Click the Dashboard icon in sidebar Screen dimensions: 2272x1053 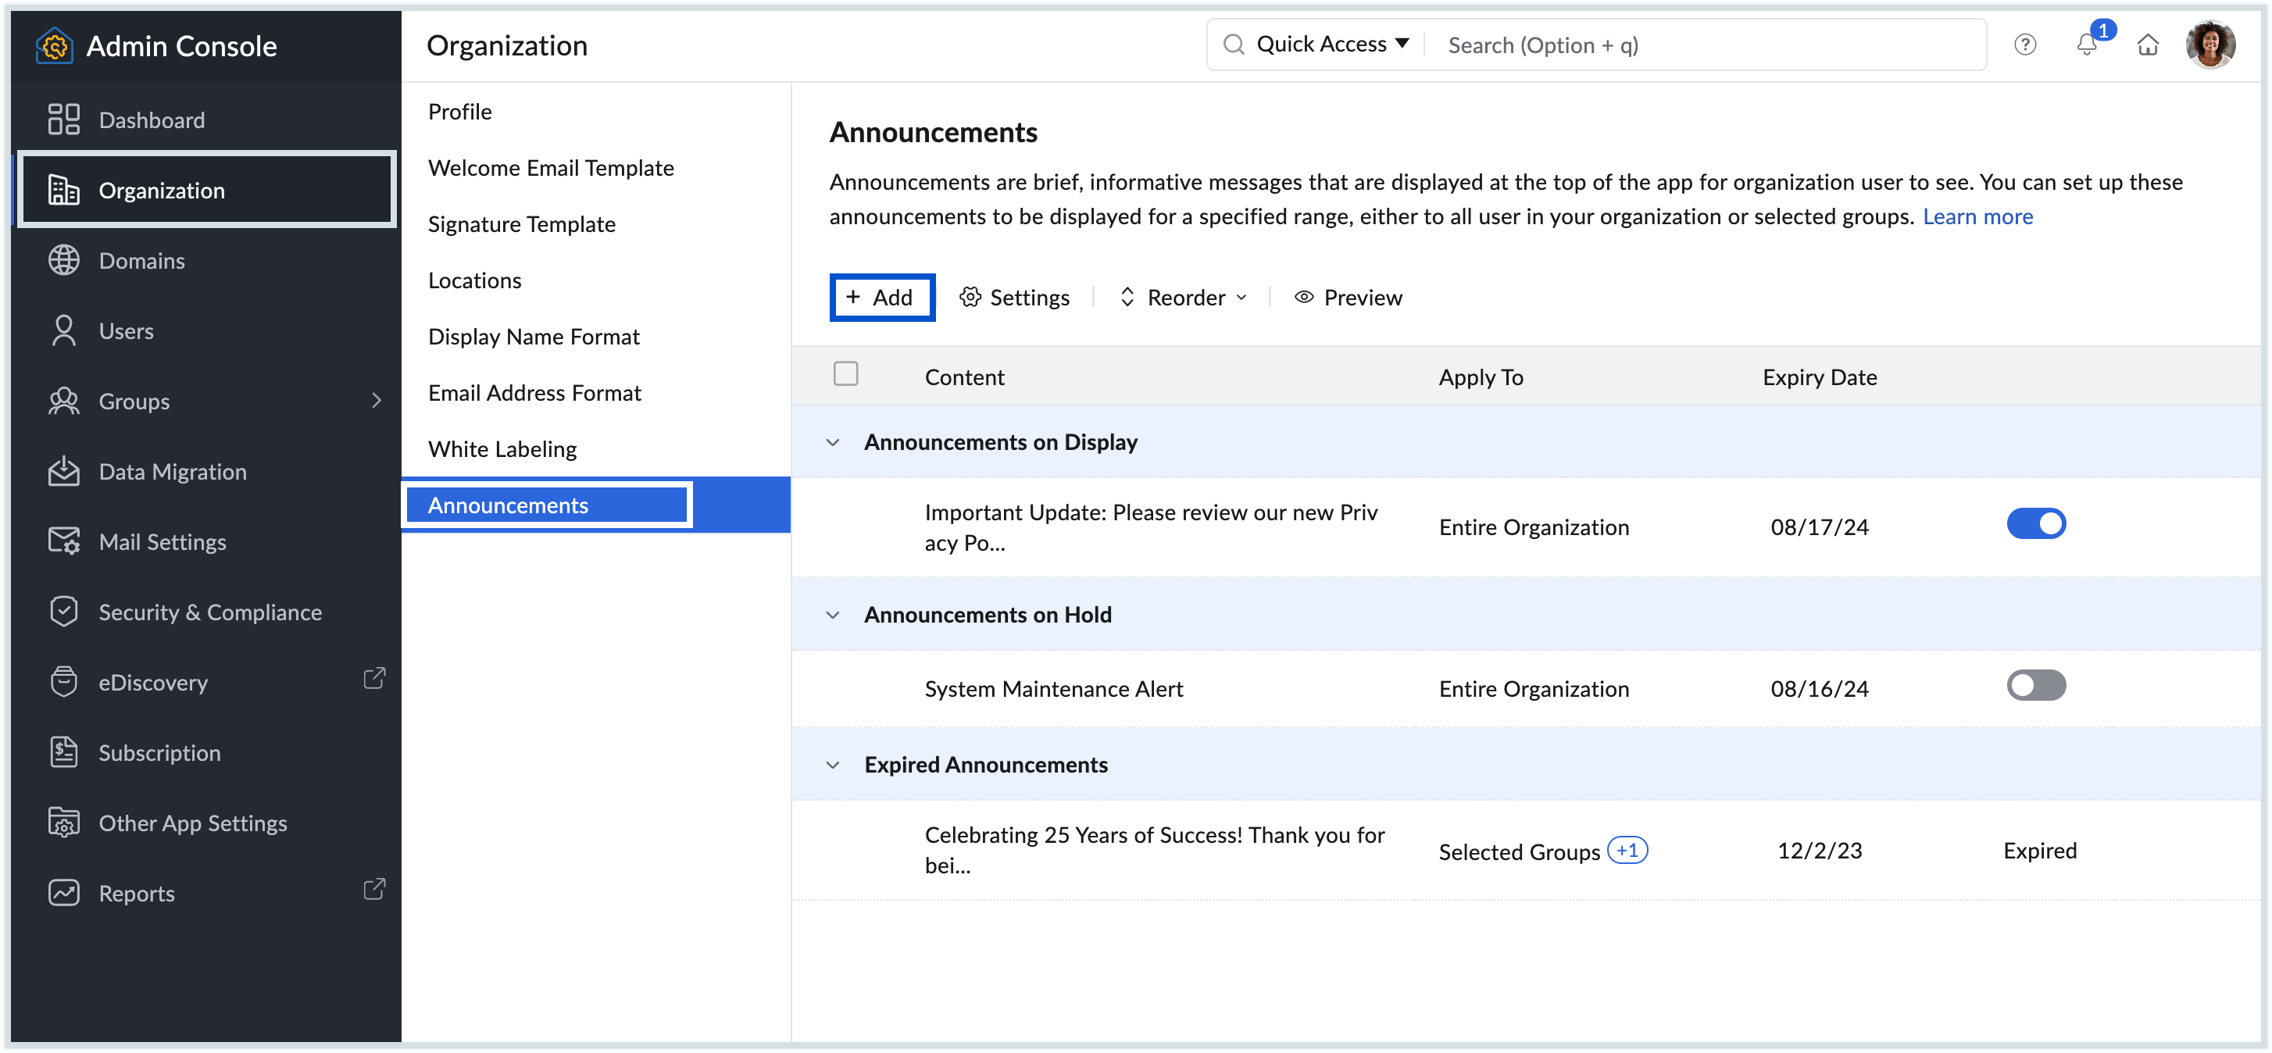64,120
